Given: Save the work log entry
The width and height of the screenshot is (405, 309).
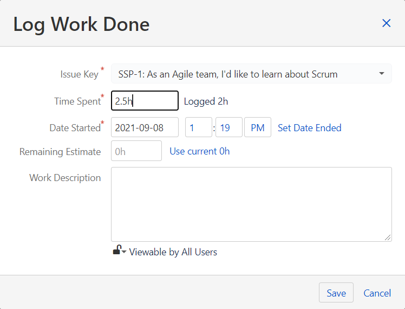Looking at the screenshot, I should point(336,293).
